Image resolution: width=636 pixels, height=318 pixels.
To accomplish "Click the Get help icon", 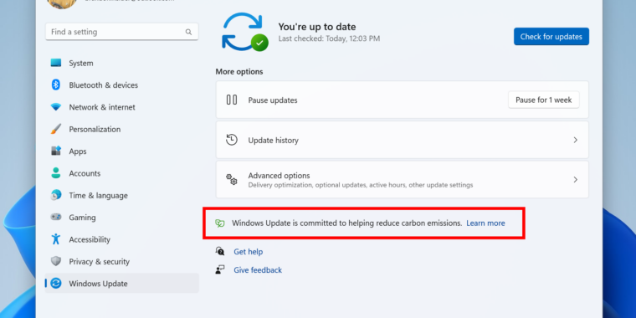I will click(x=220, y=252).
